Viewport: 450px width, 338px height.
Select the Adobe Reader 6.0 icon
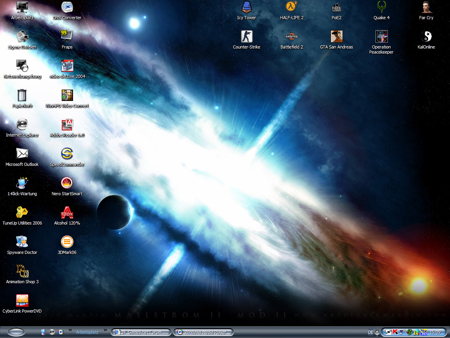click(67, 128)
